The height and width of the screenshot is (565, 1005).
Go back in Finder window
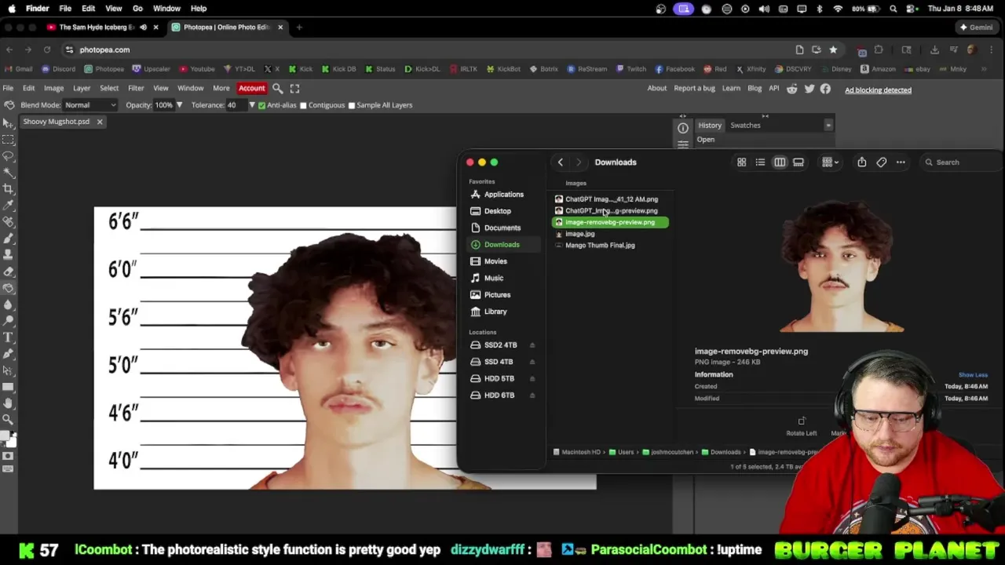[x=560, y=162]
